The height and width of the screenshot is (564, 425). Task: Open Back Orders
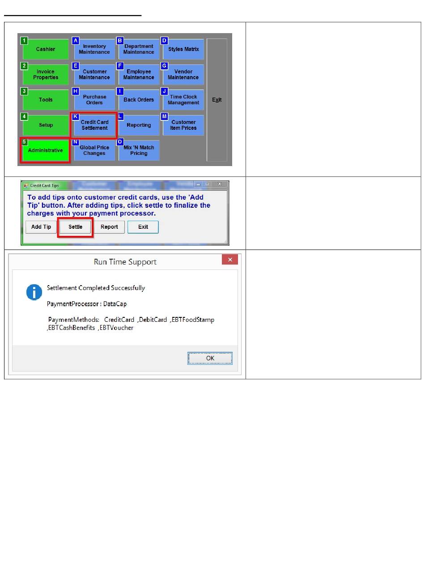pos(139,100)
